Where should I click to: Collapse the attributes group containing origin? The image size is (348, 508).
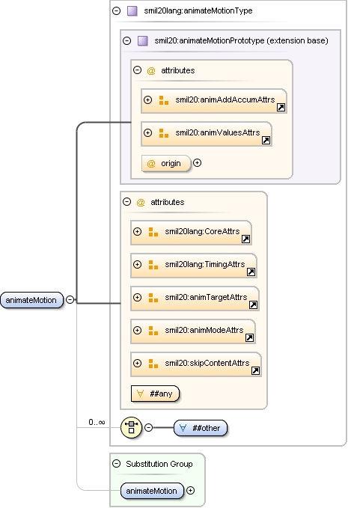(x=137, y=70)
